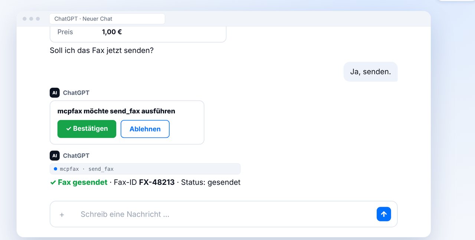This screenshot has height=240, width=475.
Task: Click the price value '1,00 €'
Action: (112, 32)
